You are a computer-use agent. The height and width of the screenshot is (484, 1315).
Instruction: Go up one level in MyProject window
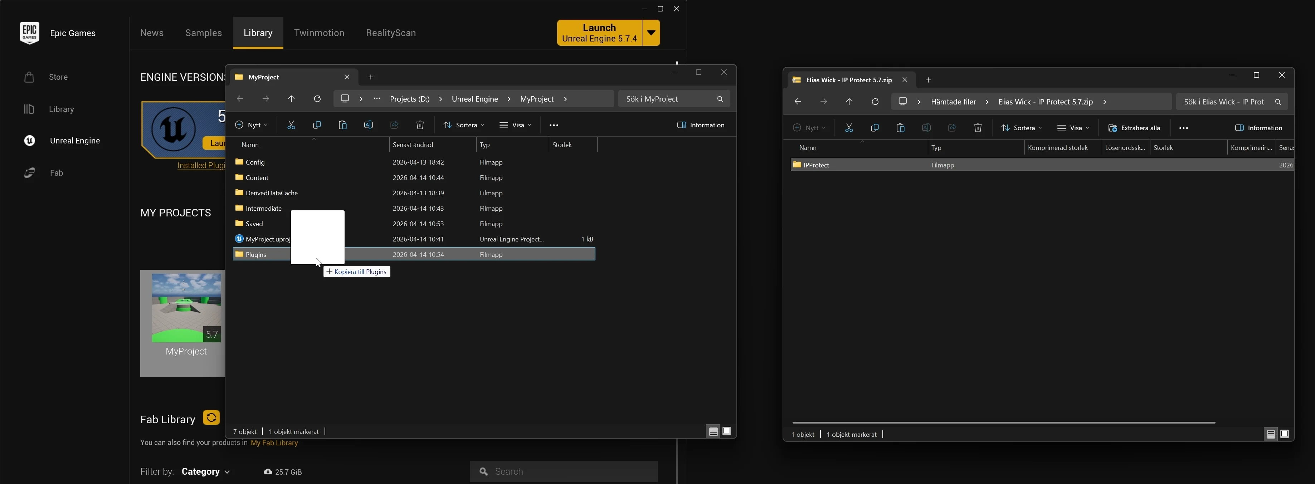pyautogui.click(x=292, y=99)
